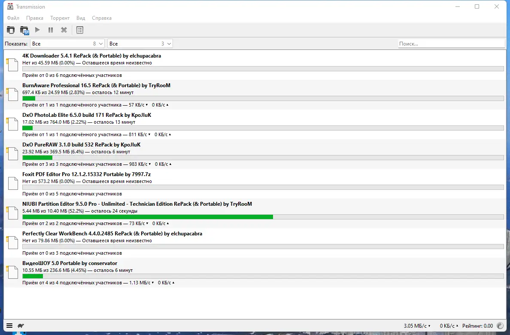Open the Правка menu
The height and width of the screenshot is (335, 510).
(x=35, y=18)
